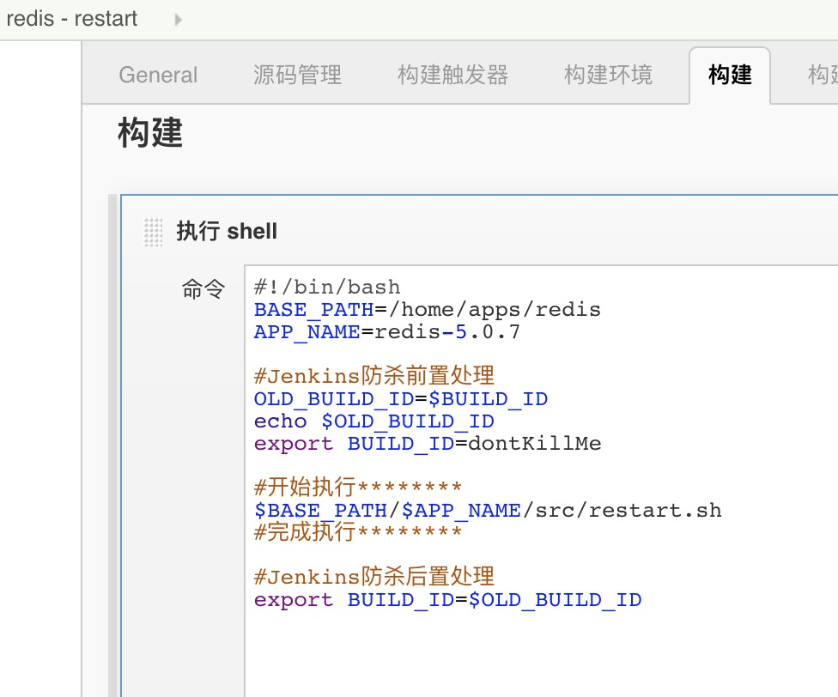Expand the breadcrumb arrow after redis - restart

click(x=178, y=20)
